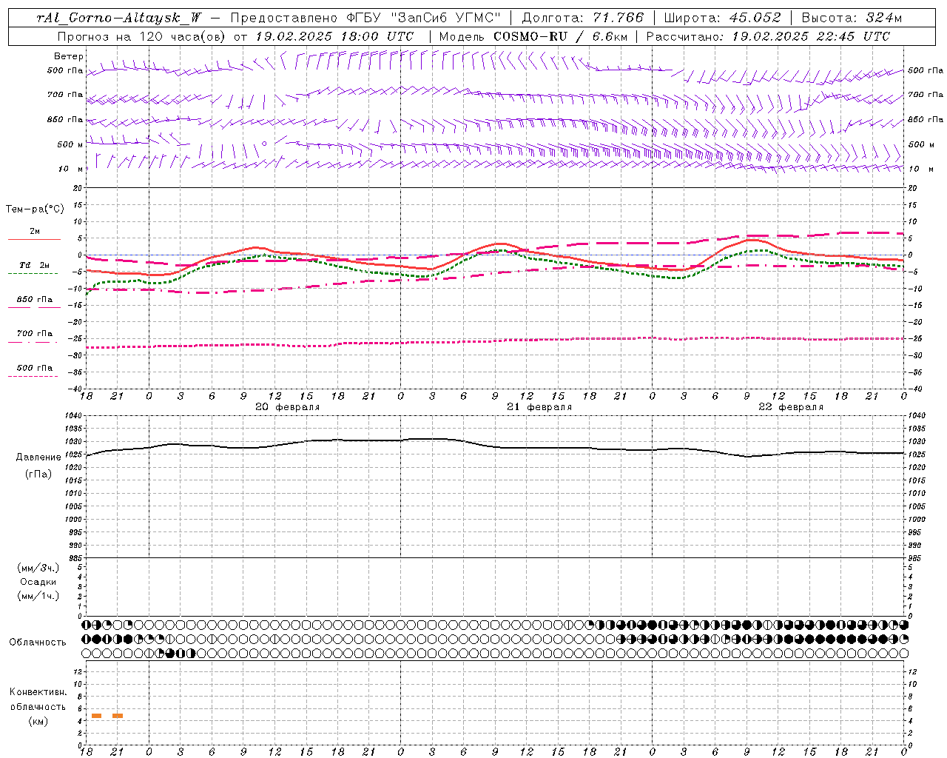Select the latitude value Широта: 45.052

click(x=723, y=18)
